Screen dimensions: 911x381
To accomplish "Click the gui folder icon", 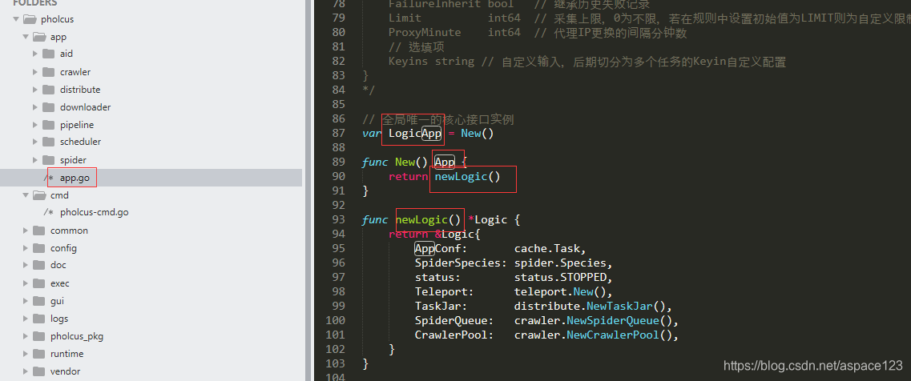I will tap(39, 301).
